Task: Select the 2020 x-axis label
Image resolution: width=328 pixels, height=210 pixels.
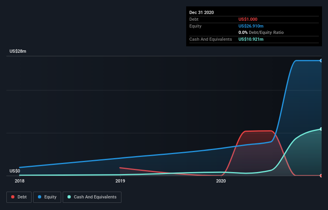Action: coord(221,181)
